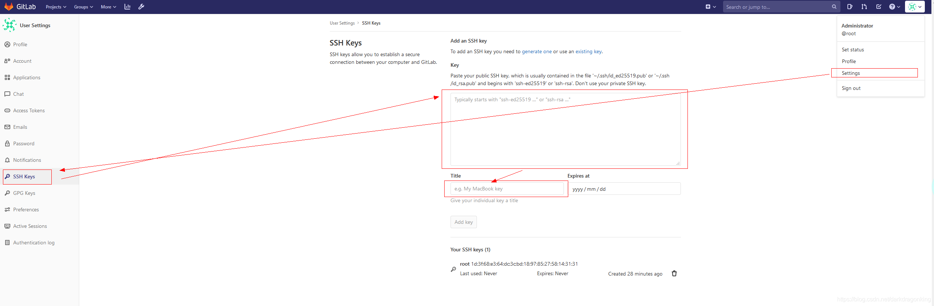Open the Help question mark dropdown
Viewport: 934px width, 306px height.
tap(894, 7)
